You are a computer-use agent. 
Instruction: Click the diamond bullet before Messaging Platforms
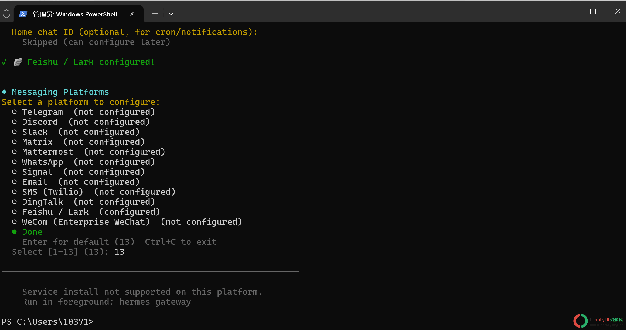point(4,92)
